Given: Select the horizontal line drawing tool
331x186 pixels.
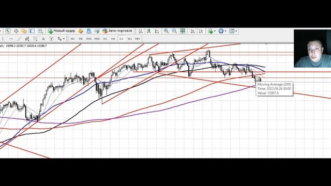Looking at the screenshot, I should click(11, 39).
